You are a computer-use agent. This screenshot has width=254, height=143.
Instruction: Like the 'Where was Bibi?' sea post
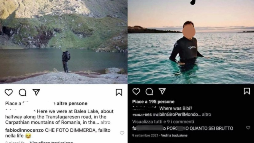[x=136, y=91]
